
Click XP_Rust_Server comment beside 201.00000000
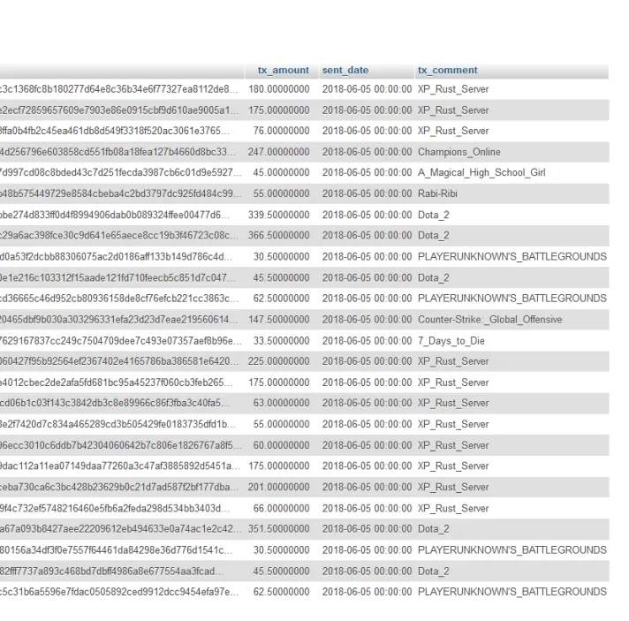pyautogui.click(x=453, y=487)
